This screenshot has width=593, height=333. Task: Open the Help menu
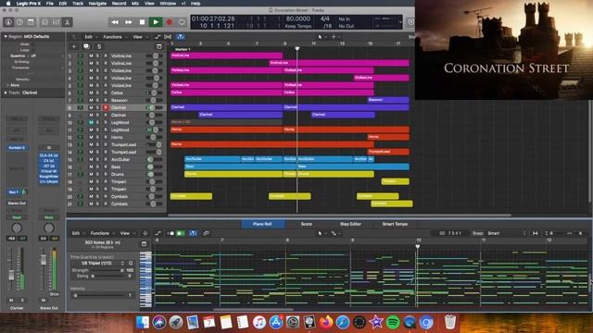point(196,4)
